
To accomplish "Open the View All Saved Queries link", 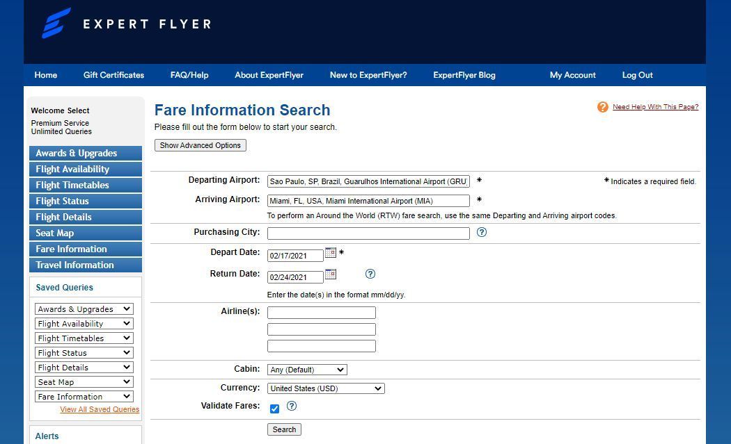I will (100, 409).
